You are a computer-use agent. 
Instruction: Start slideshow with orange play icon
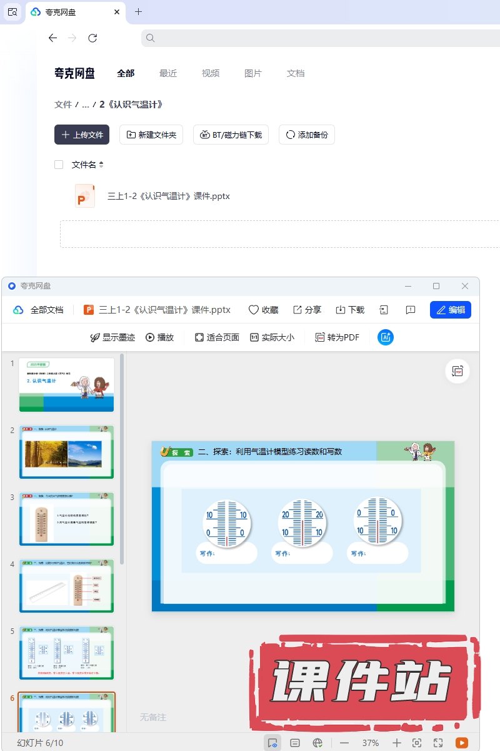pyautogui.click(x=462, y=743)
